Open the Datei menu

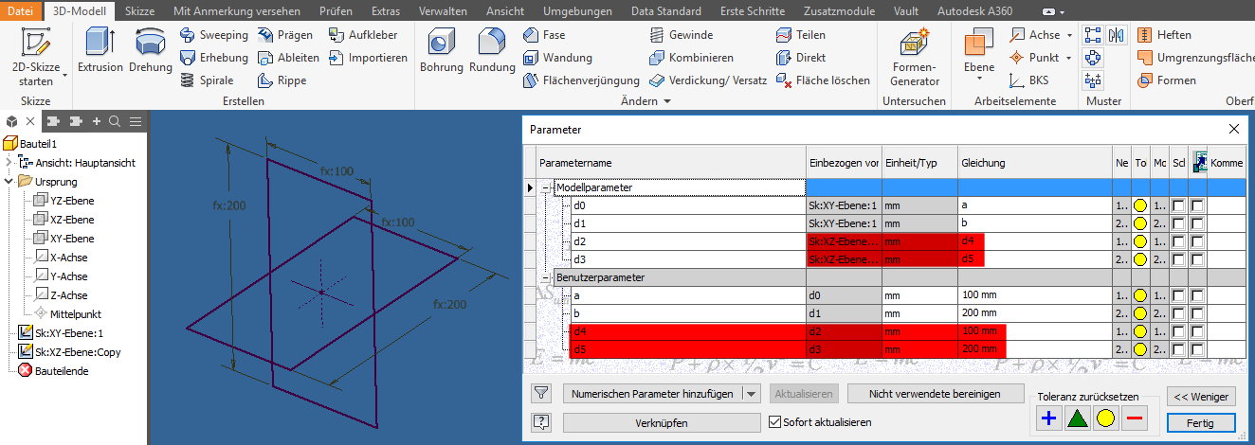coord(20,10)
